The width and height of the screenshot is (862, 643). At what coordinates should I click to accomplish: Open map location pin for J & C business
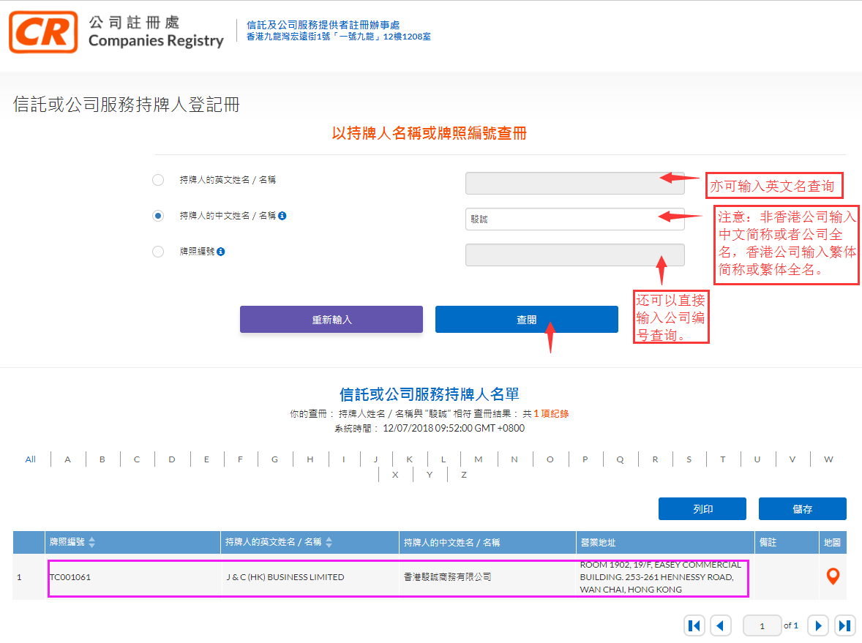click(832, 576)
